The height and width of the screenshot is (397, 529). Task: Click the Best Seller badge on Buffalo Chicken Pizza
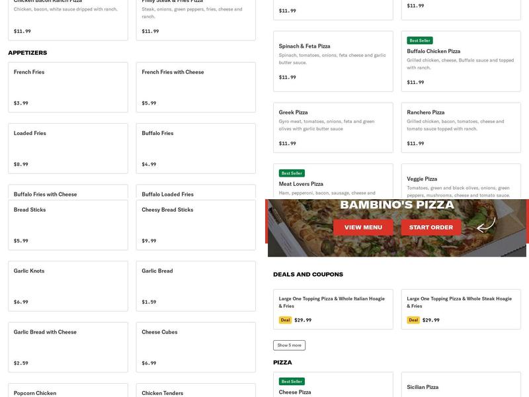421,40
